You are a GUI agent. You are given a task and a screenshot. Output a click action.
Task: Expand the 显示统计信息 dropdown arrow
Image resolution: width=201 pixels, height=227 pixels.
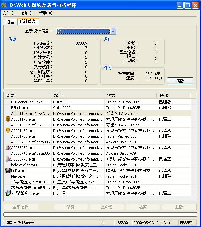point(113,31)
